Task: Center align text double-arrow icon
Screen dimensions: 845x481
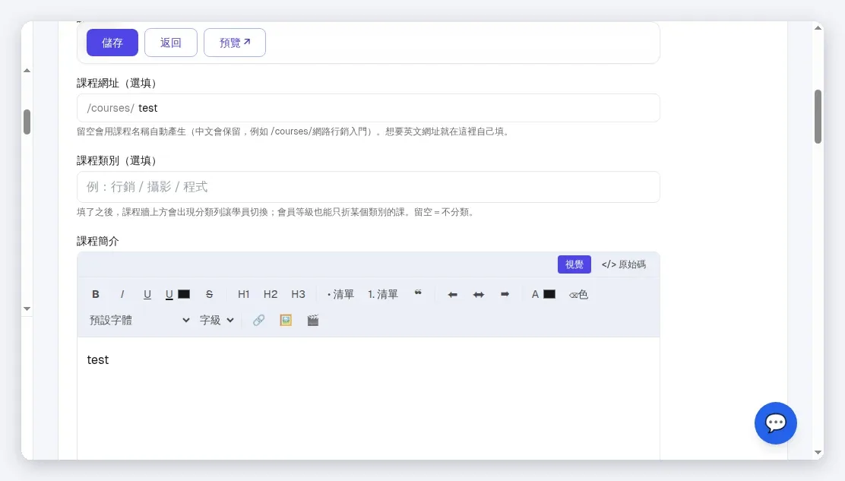Action: click(x=479, y=294)
